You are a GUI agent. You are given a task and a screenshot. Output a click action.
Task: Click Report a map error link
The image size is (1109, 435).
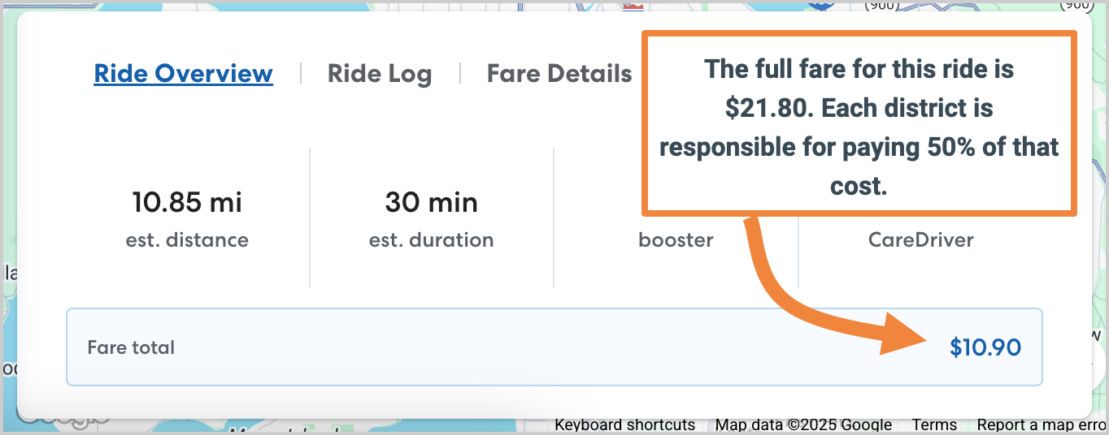click(x=1042, y=424)
